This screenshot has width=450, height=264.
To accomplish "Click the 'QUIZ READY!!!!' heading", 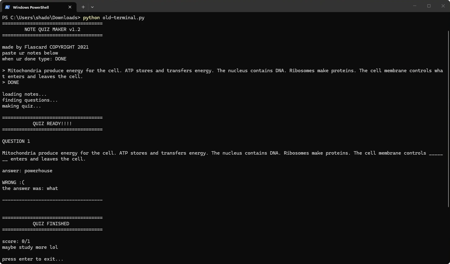I will [x=52, y=124].
